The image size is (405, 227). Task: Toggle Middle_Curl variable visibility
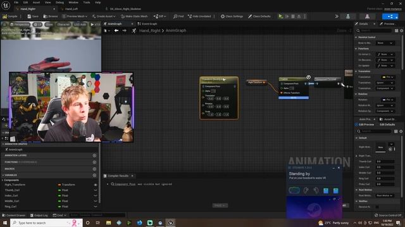(x=96, y=201)
